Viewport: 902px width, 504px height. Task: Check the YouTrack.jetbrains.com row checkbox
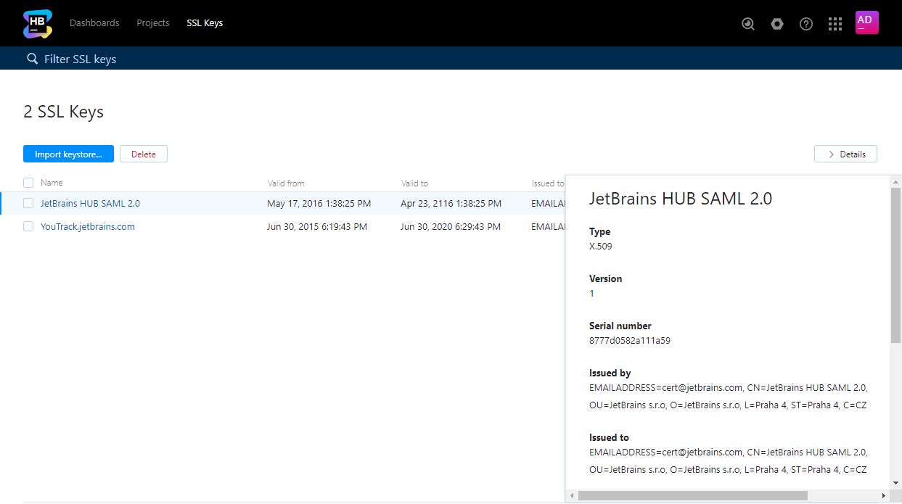28,226
